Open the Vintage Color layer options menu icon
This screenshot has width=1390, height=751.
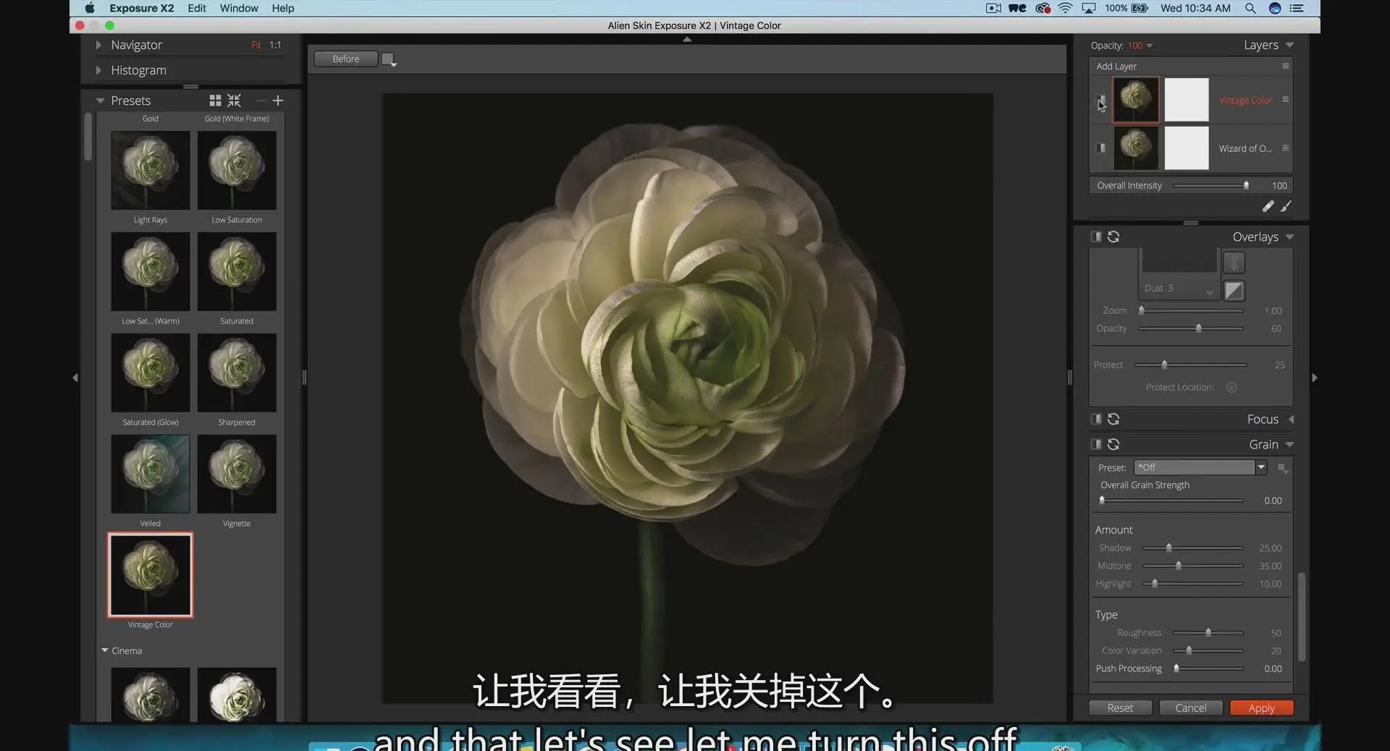tap(1286, 100)
